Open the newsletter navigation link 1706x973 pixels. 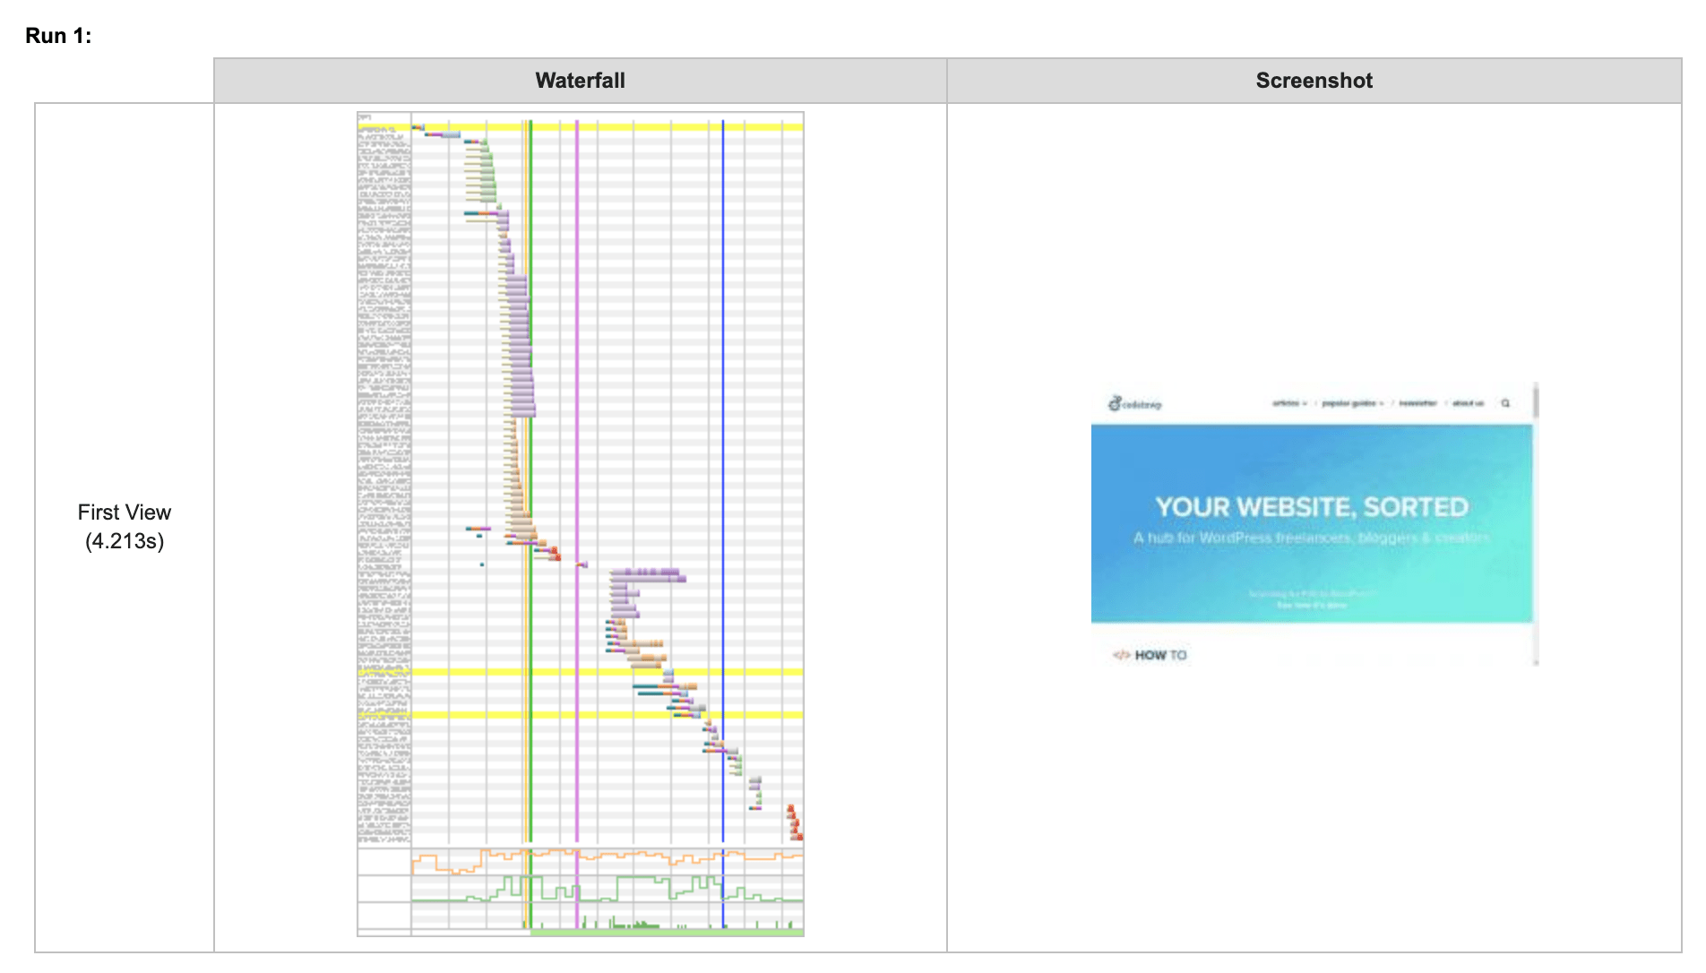point(1418,403)
